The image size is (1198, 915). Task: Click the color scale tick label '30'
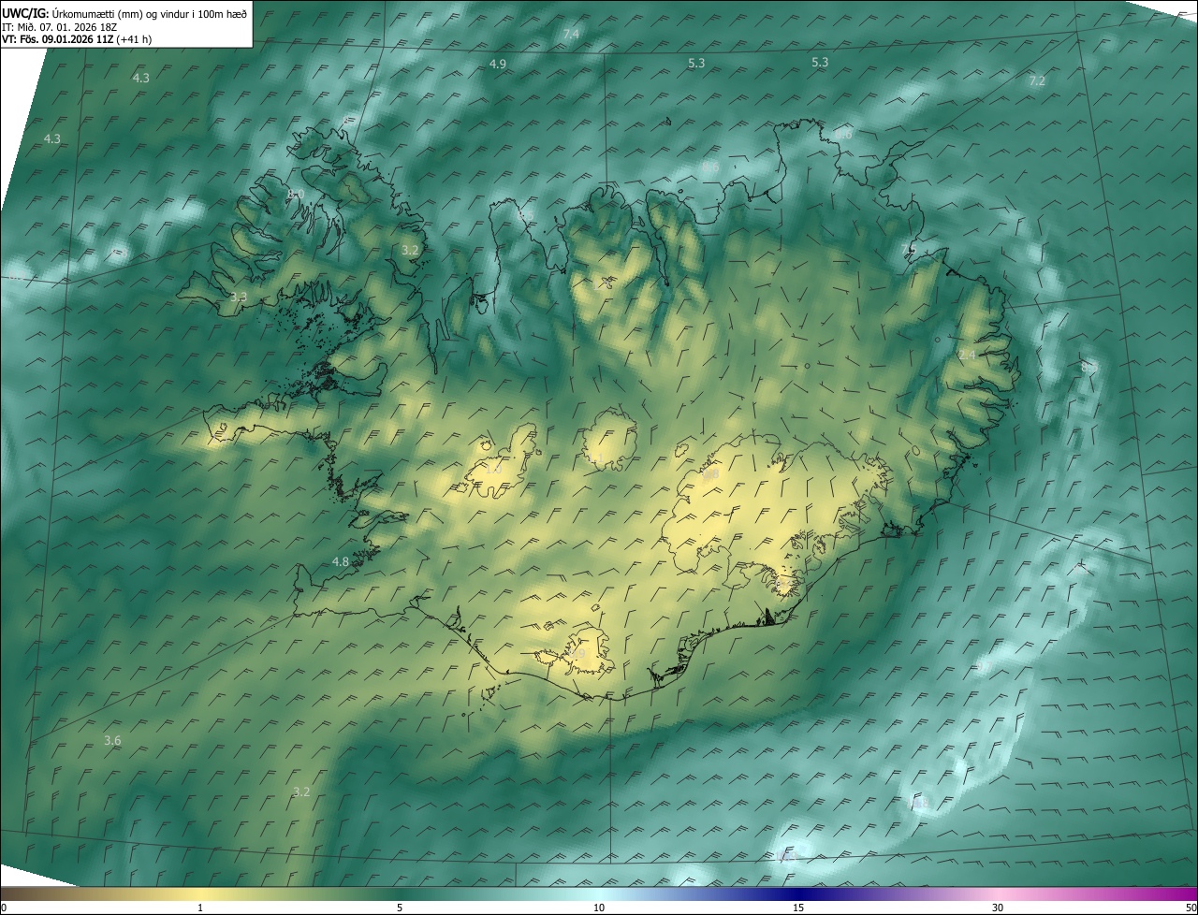coord(998,908)
